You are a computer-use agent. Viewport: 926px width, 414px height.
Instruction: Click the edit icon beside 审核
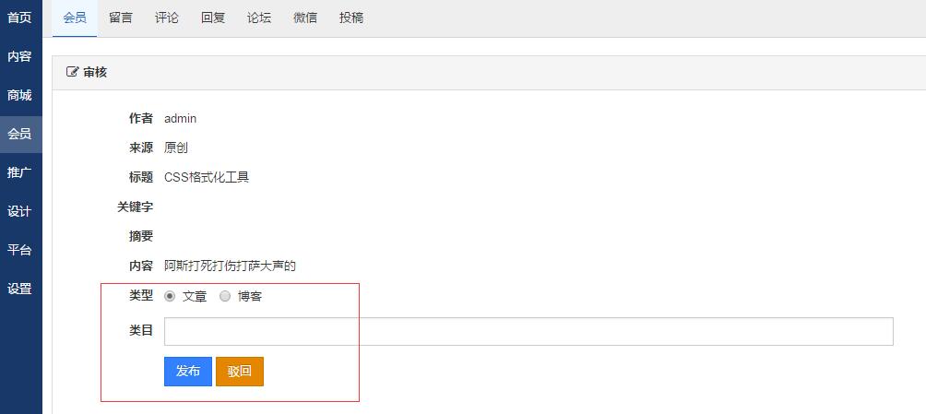(73, 72)
